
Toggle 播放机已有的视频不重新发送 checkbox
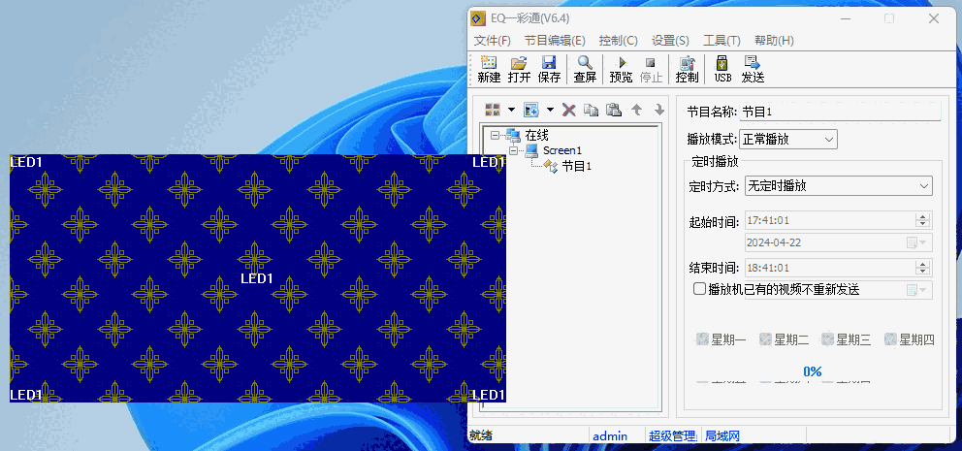point(699,289)
